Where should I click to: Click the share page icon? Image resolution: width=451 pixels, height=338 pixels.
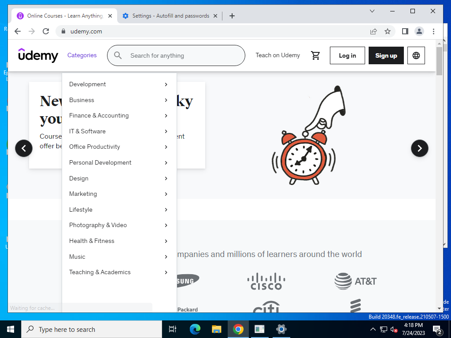(373, 31)
